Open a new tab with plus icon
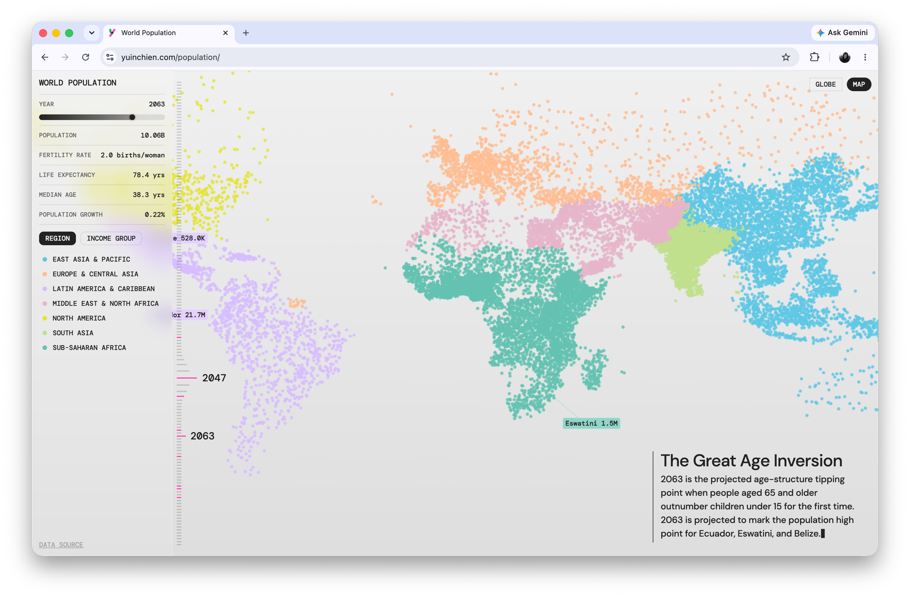 [246, 33]
